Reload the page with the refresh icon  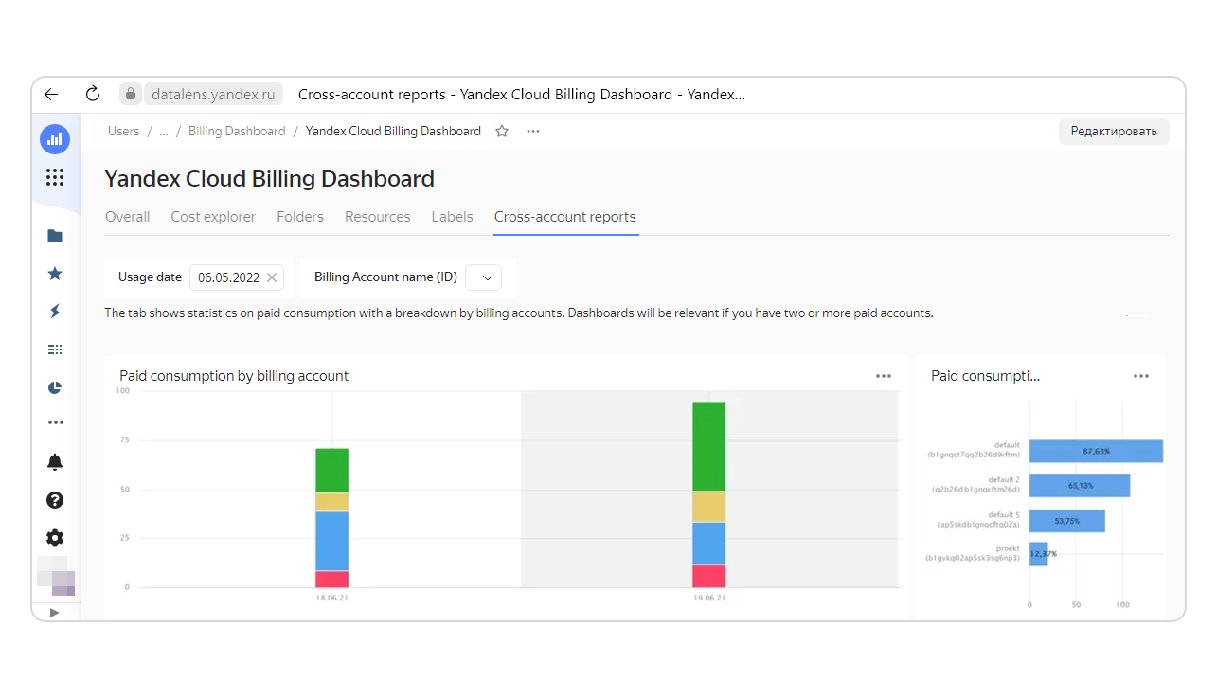92,94
